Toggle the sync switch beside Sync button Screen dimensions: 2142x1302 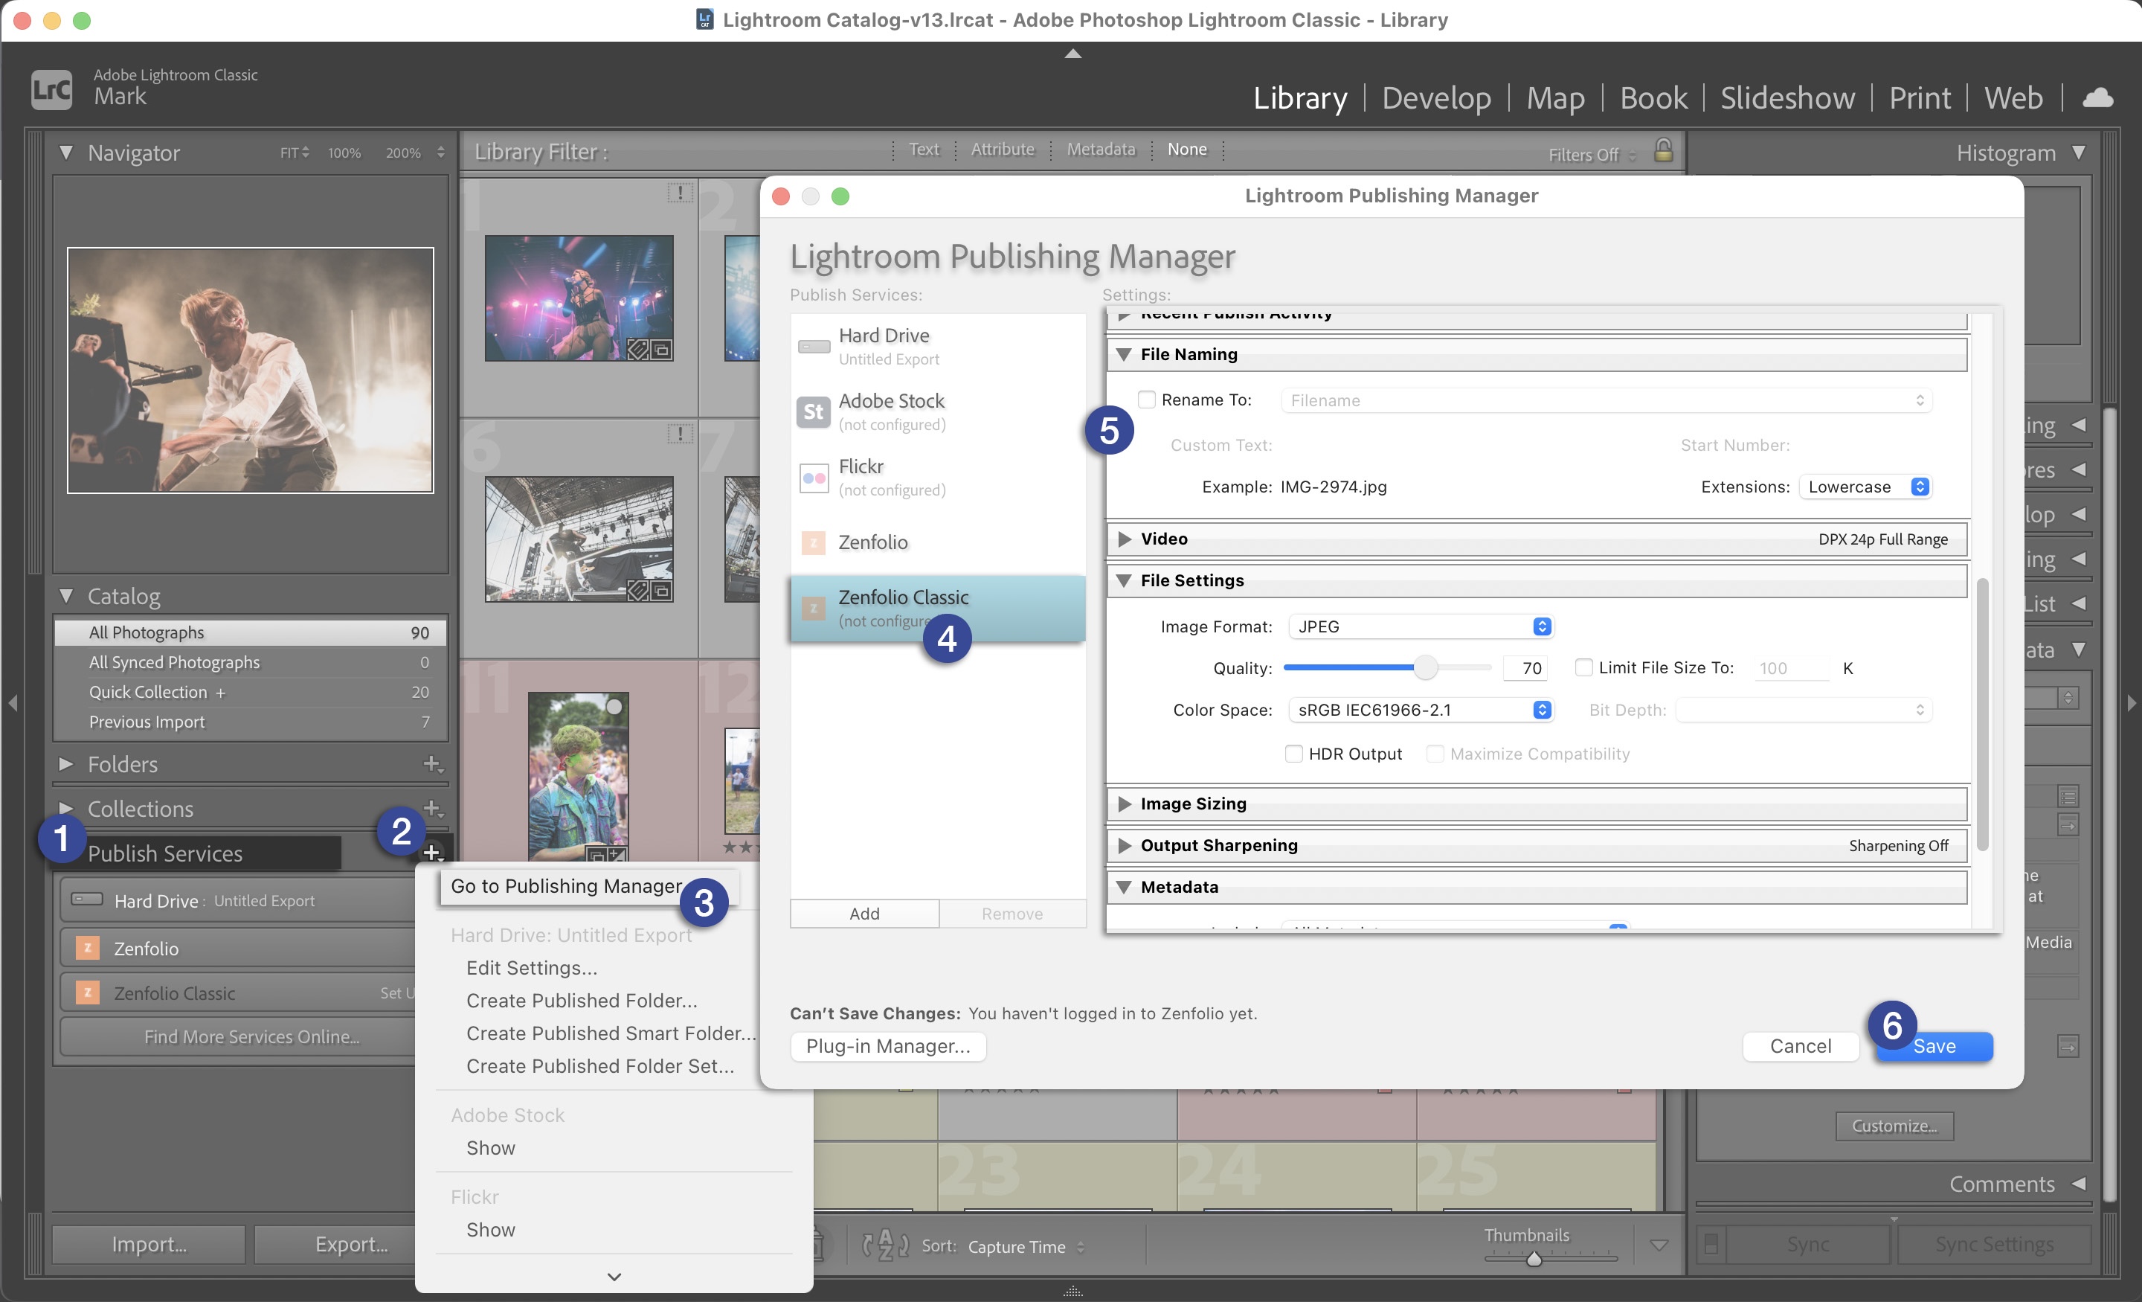[x=1710, y=1245]
